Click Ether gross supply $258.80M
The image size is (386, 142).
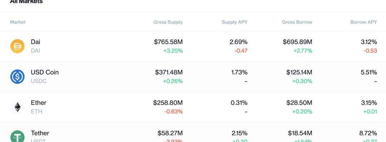point(168,103)
